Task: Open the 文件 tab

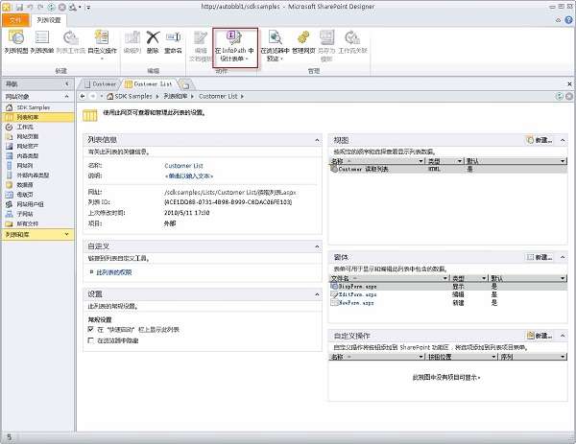Action: [x=13, y=18]
